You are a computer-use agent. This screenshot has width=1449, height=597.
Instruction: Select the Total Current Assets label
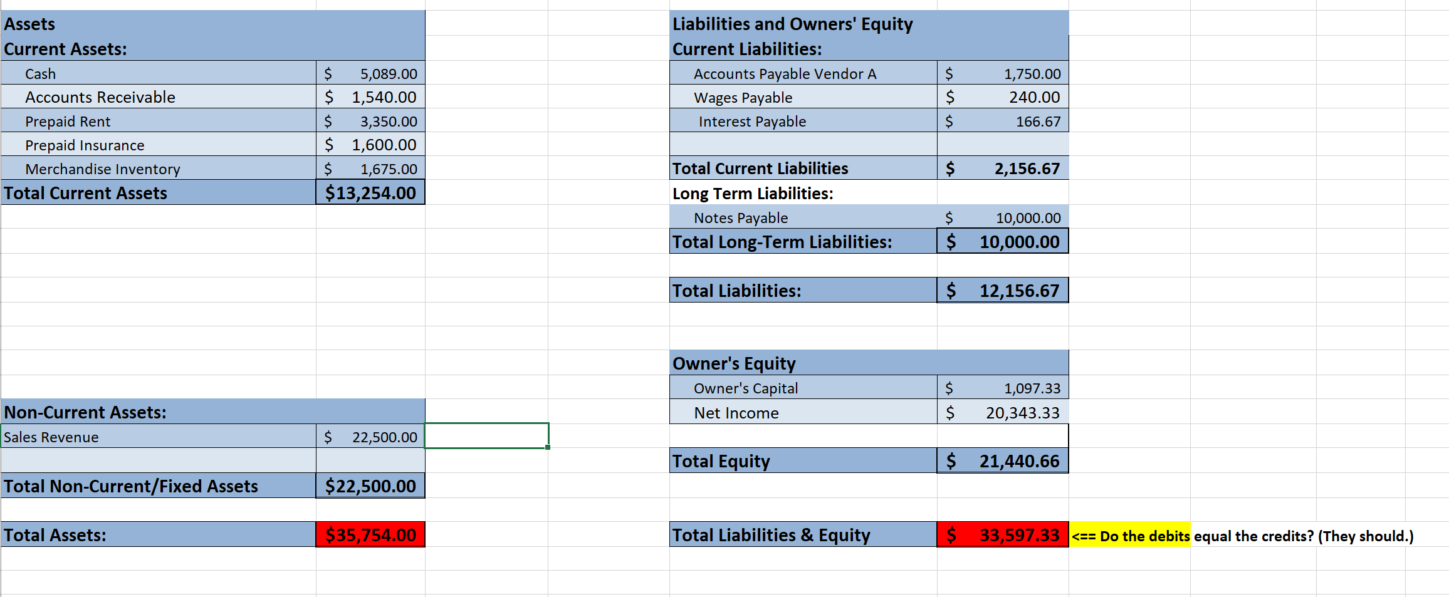click(x=159, y=192)
